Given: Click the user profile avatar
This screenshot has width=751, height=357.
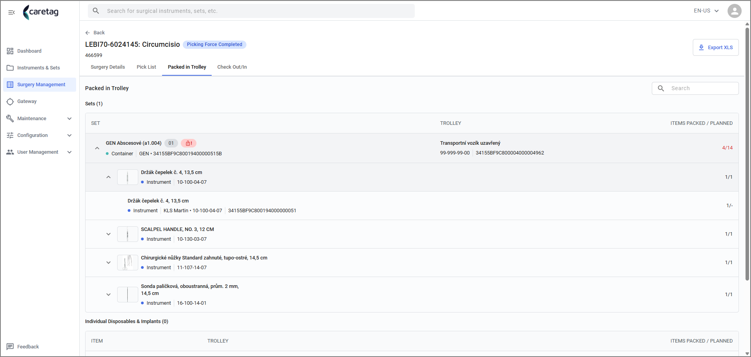Looking at the screenshot, I should click(734, 11).
